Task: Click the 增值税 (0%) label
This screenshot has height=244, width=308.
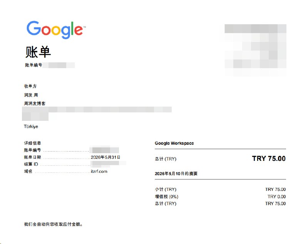Action: click(x=167, y=197)
